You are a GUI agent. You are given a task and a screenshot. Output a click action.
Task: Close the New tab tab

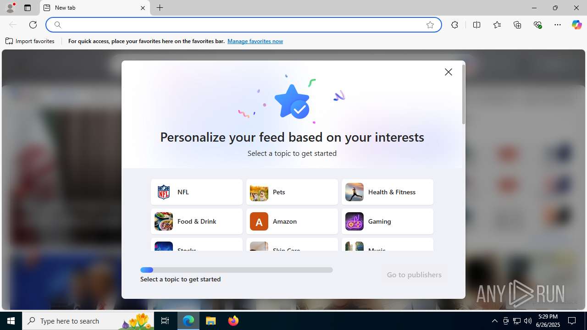click(x=143, y=8)
